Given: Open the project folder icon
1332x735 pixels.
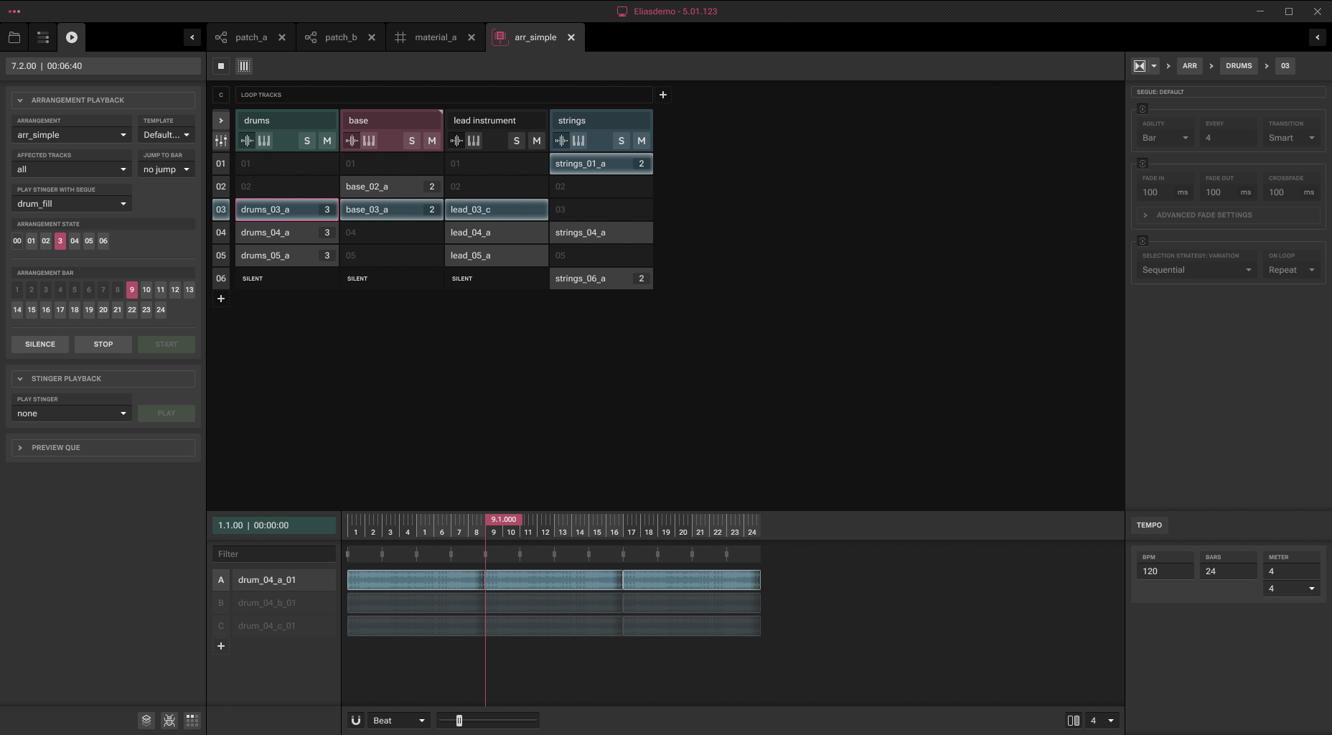Looking at the screenshot, I should click(x=14, y=37).
